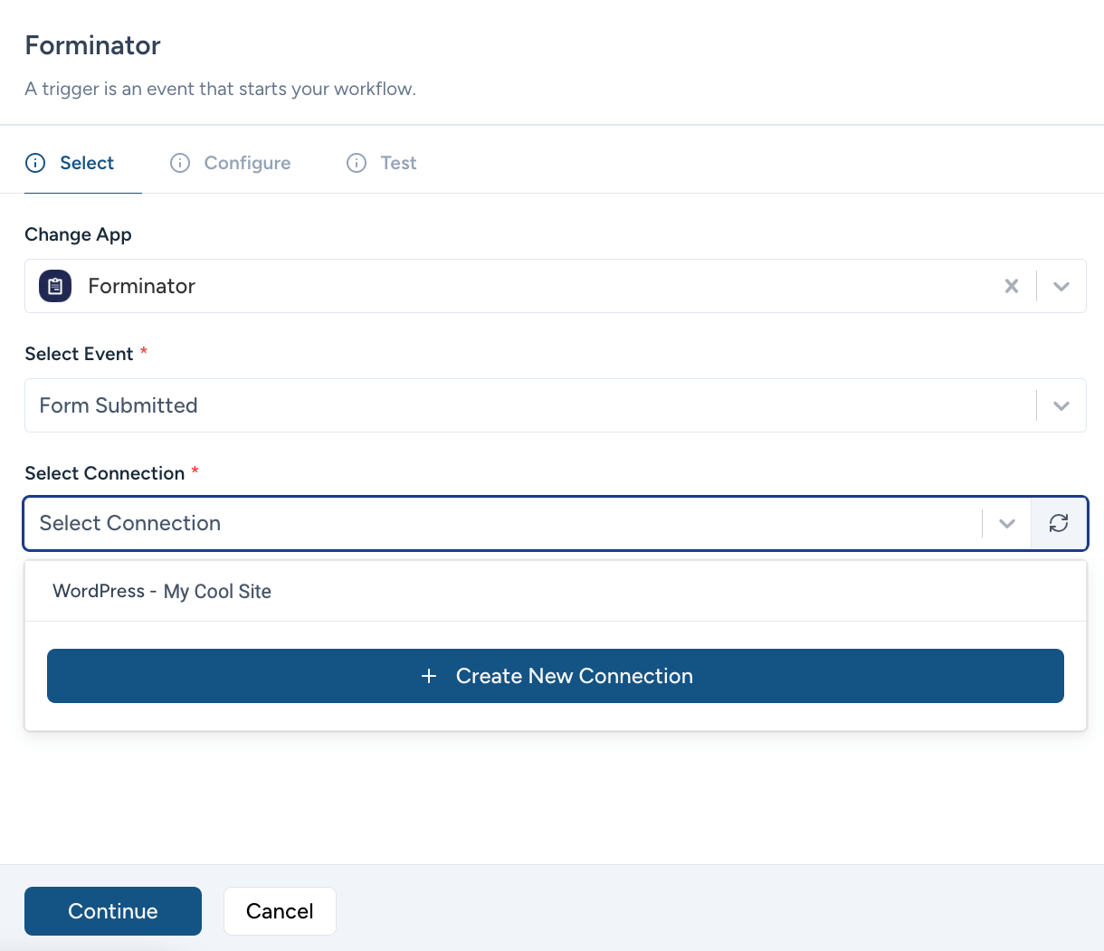Clear the selected Forminator app
1104x951 pixels.
pyautogui.click(x=1012, y=286)
